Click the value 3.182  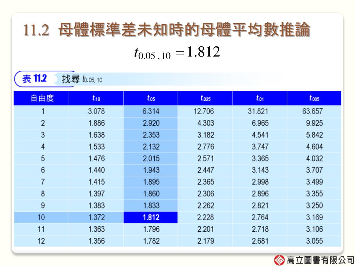206,135
